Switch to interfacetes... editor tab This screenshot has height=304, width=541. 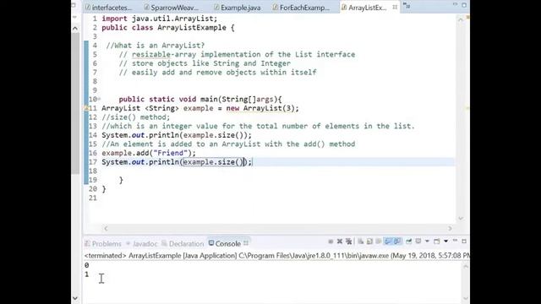(x=108, y=8)
